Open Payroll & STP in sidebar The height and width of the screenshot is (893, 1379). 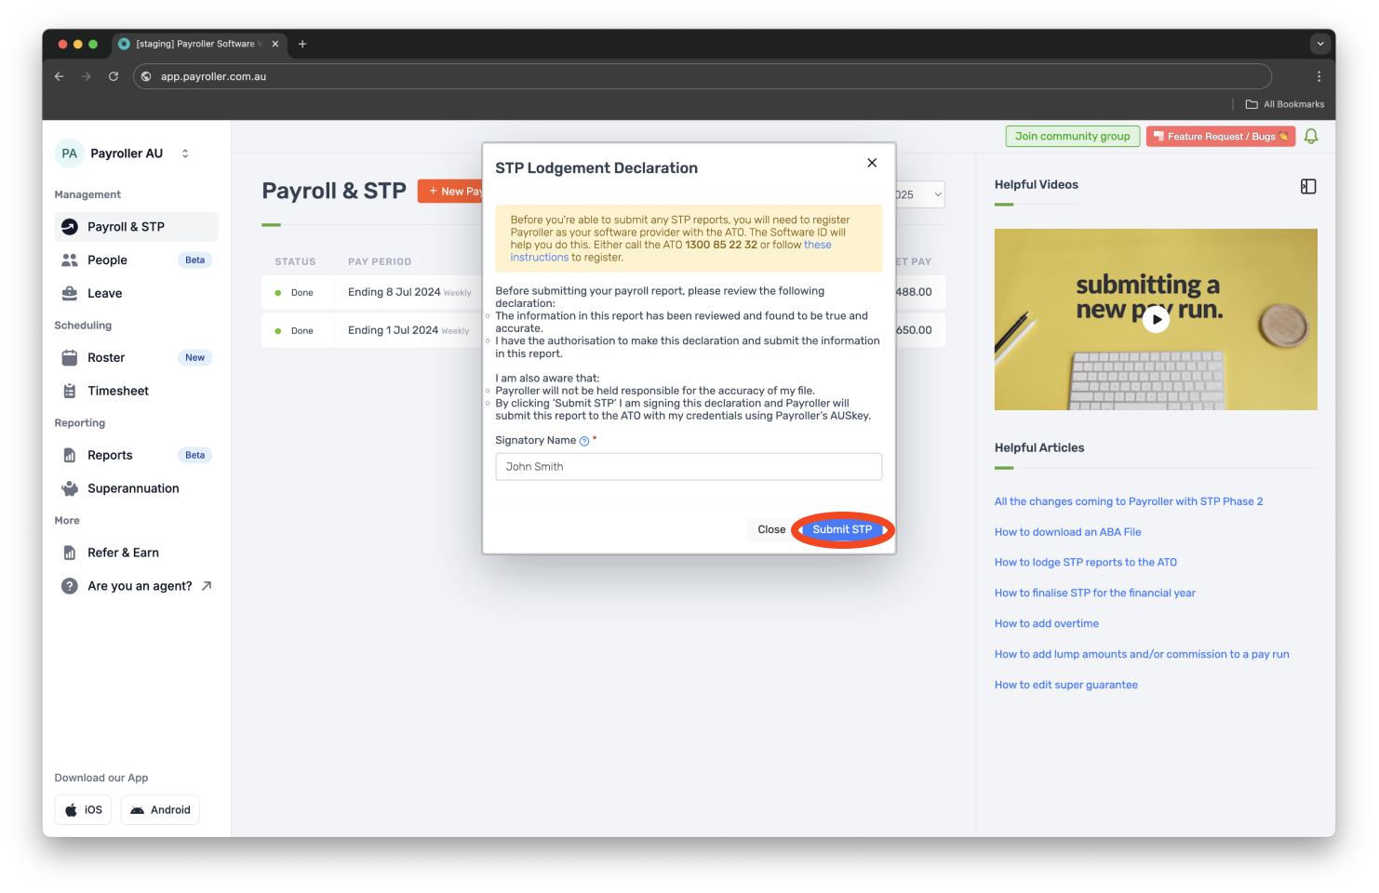[x=136, y=227]
